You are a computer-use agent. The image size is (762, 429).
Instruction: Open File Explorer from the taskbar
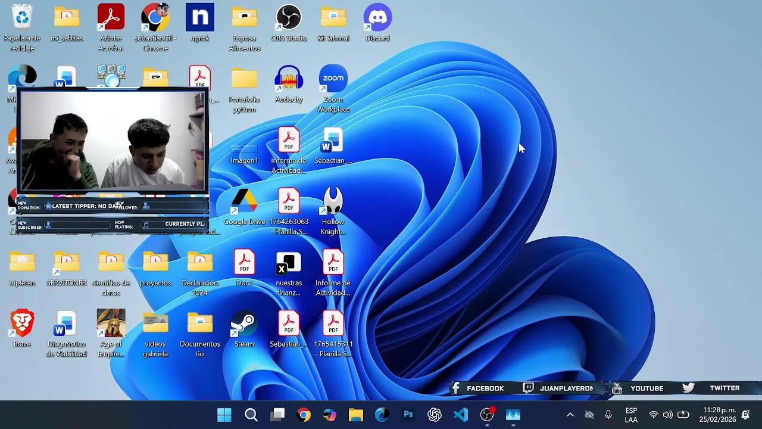pos(356,415)
